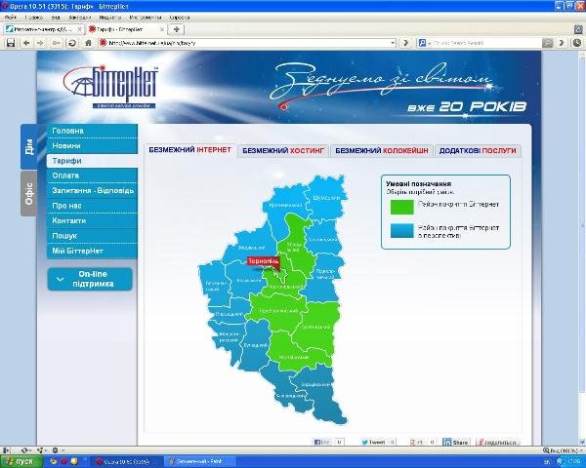
Task: Click the save disk icon in the toolbar
Action: point(11,43)
